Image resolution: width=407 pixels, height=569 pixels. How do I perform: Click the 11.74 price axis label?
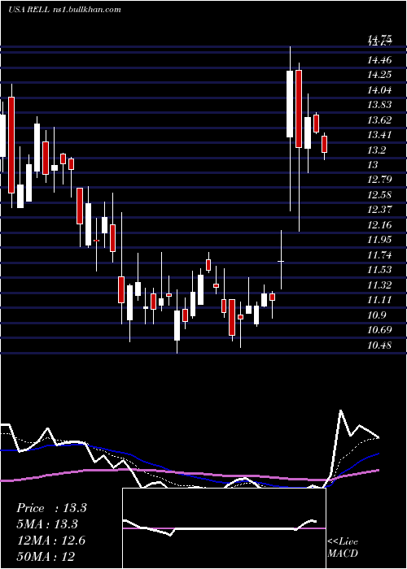380,255
